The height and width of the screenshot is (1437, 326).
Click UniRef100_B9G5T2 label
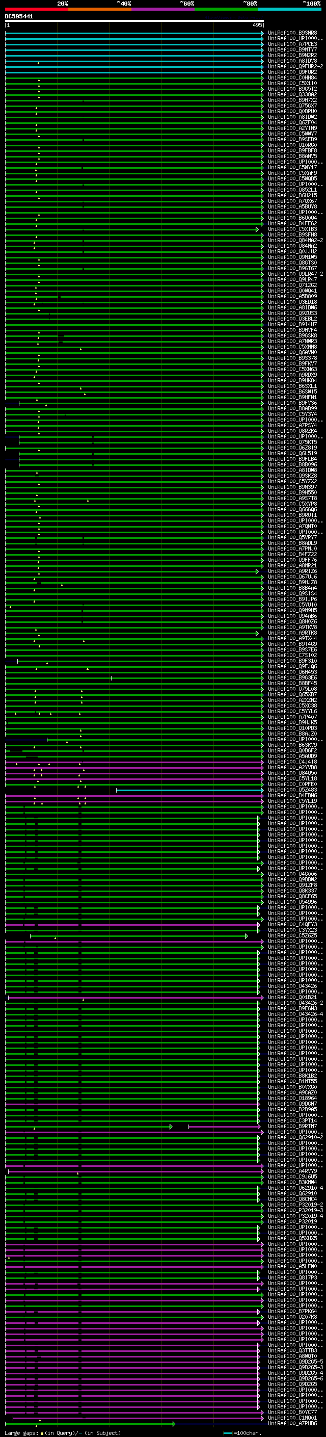[x=292, y=89]
